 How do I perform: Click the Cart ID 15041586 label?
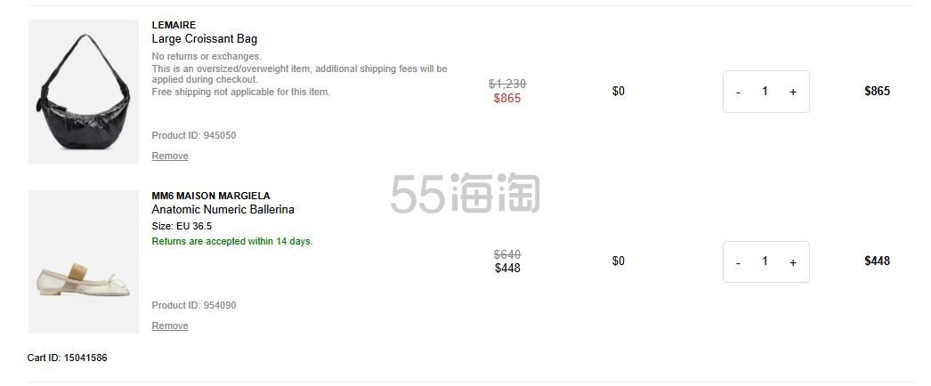(67, 358)
